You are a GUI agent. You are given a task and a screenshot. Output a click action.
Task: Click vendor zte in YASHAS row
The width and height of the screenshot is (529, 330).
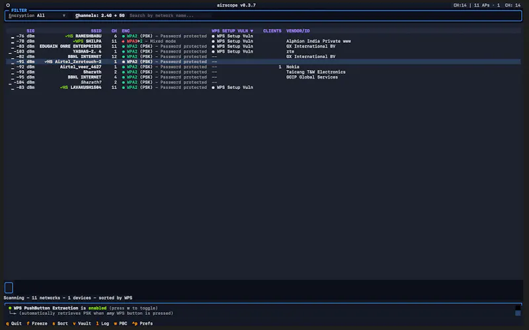click(290, 51)
